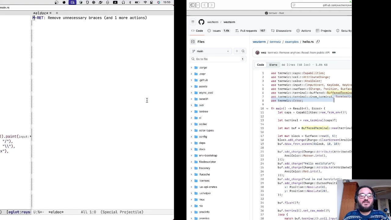Follow termwiz breadcrumb link
Screen dimensions: 391x220
[x=275, y=42]
